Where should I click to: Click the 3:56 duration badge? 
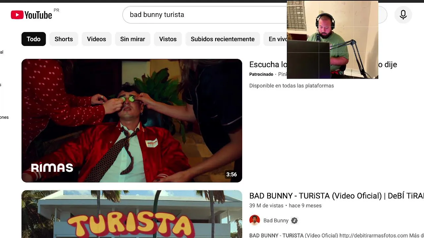(232, 175)
